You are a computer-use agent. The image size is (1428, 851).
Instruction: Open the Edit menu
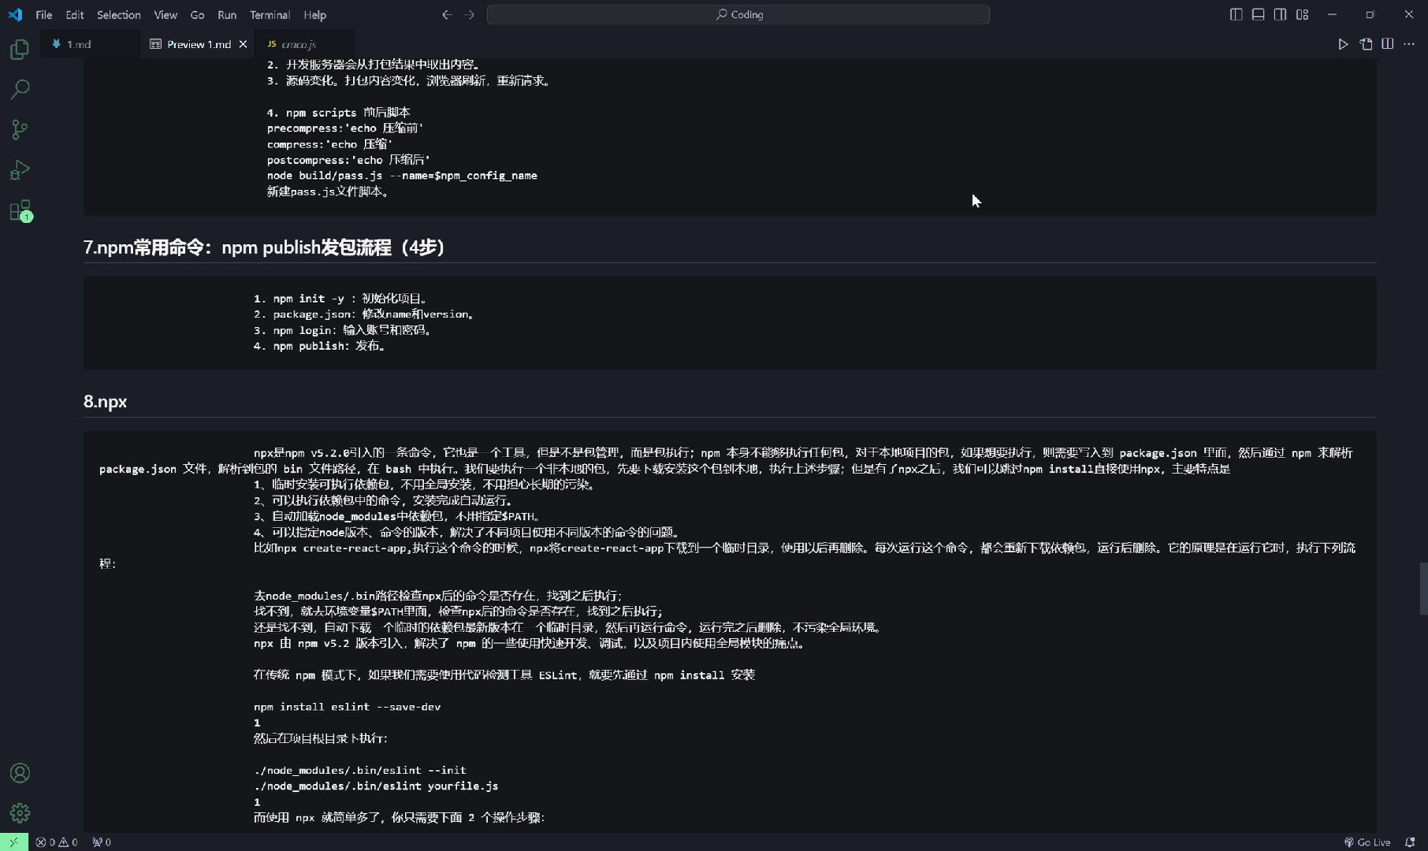pyautogui.click(x=75, y=14)
